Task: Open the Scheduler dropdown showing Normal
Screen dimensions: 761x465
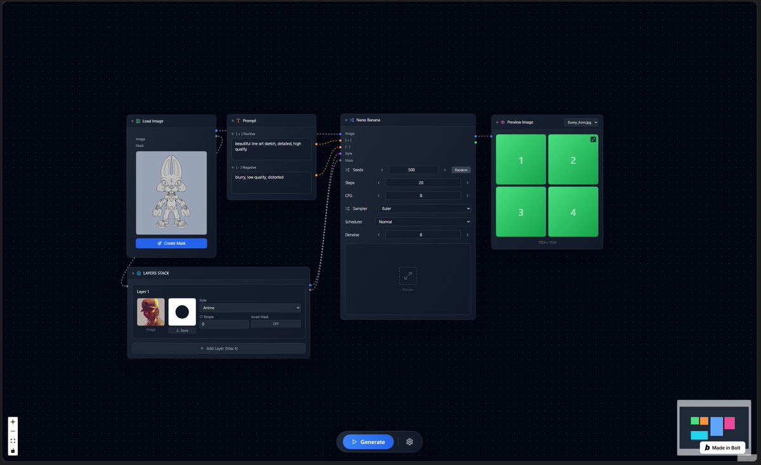Action: 424,222
